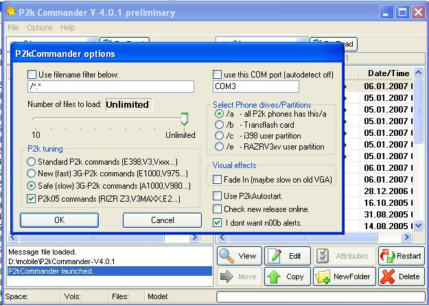Click the Restart button
The image size is (429, 306).
click(402, 256)
